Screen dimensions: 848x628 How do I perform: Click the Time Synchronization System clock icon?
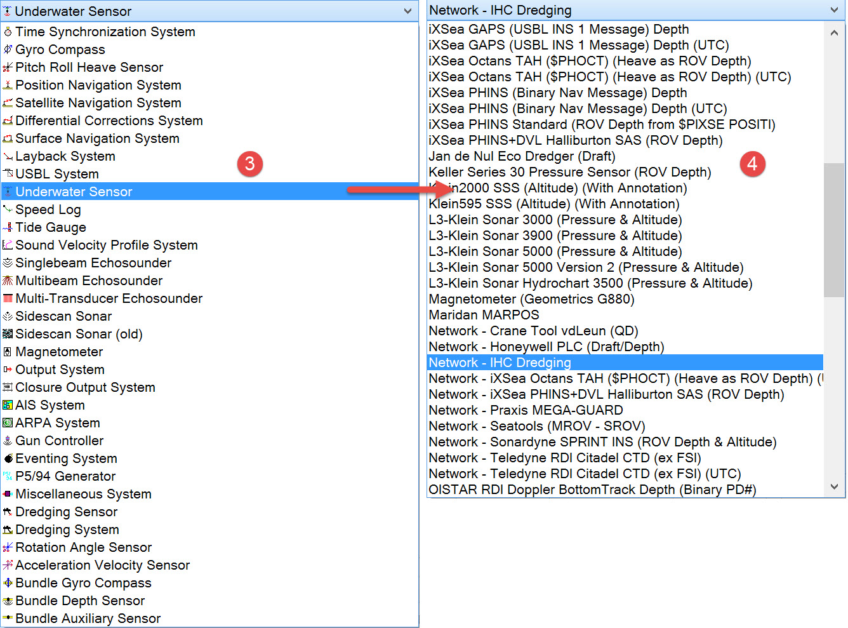[x=8, y=32]
